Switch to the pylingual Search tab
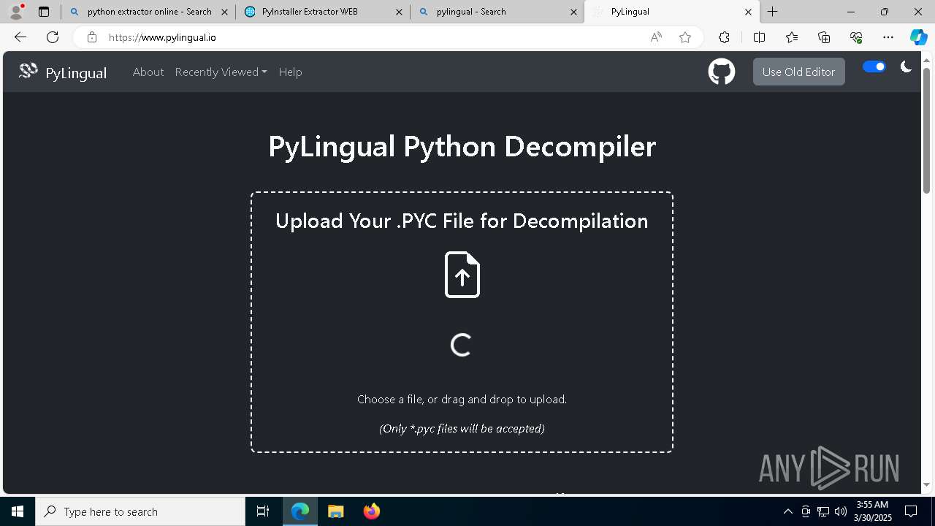 [x=497, y=12]
